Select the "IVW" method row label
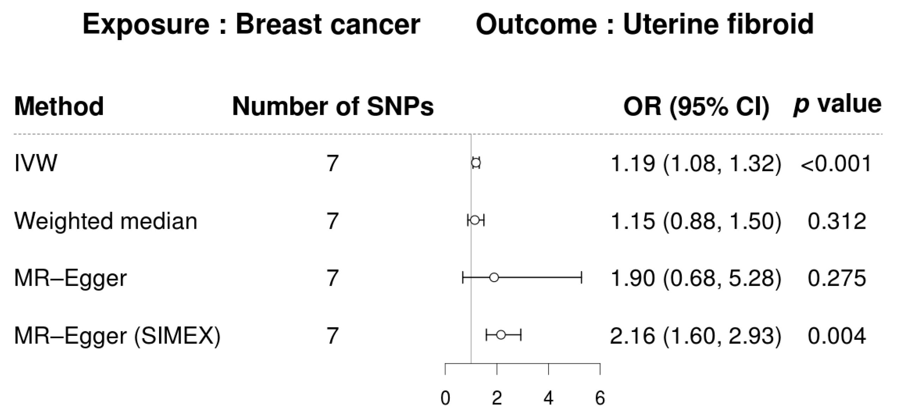The image size is (897, 418). (x=36, y=164)
